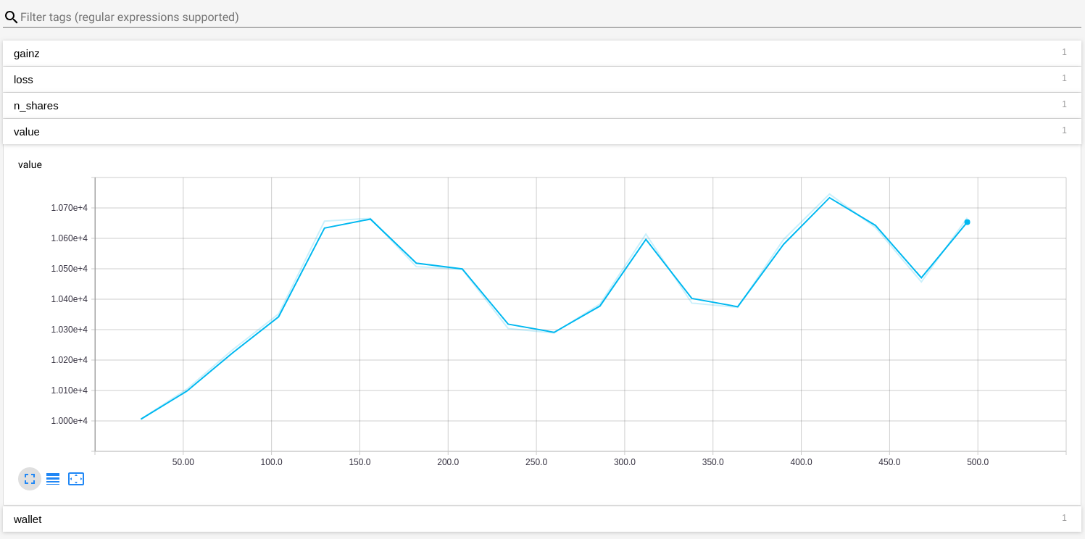Click the 1.070e+4 y-axis label
Image resolution: width=1085 pixels, height=539 pixels.
(69, 208)
